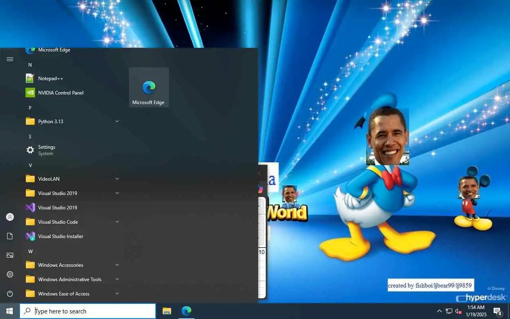Click the Windows Administrative Tools folder icon
This screenshot has width=510, height=319.
[30, 280]
